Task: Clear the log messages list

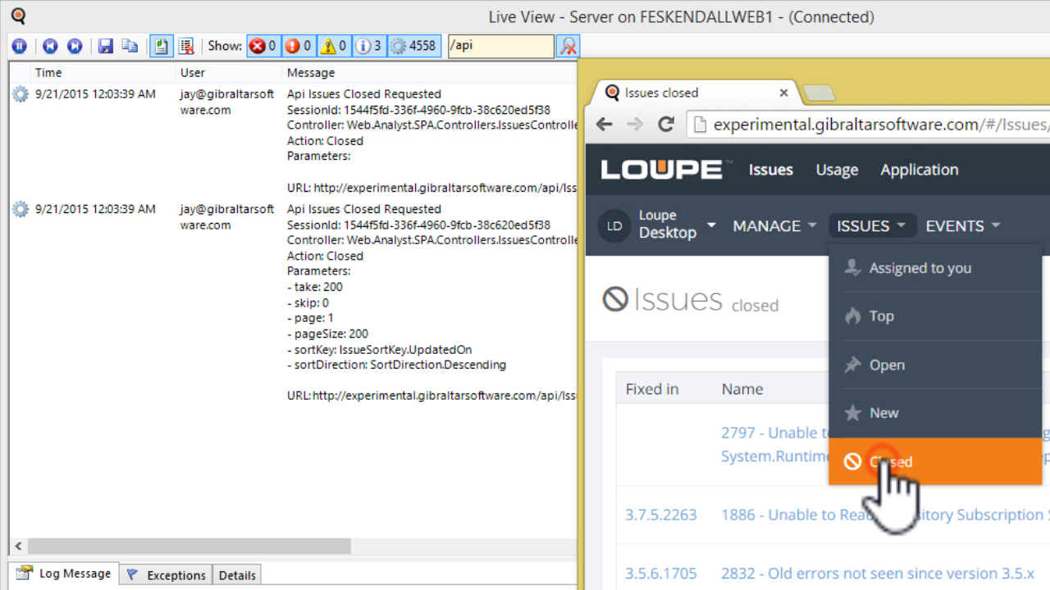Action: [187, 46]
